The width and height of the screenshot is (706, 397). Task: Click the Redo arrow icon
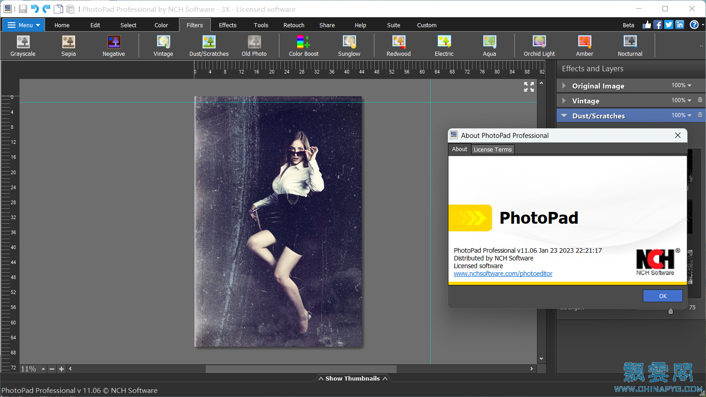tap(46, 9)
